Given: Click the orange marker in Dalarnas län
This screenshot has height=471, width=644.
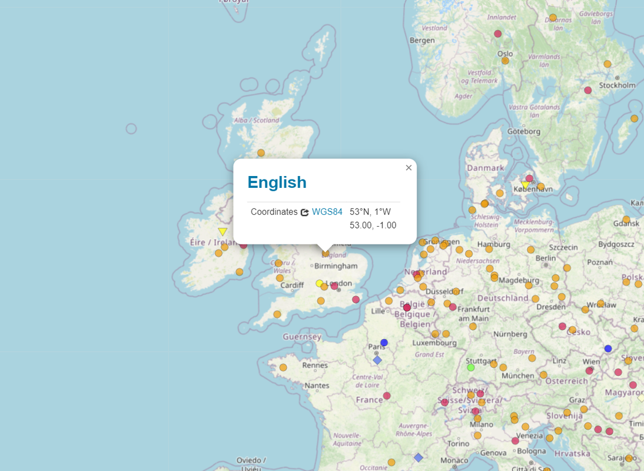Looking at the screenshot, I should click(x=553, y=18).
